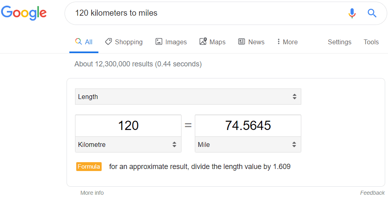Switch to the All results tab
Image resolution: width=388 pixels, height=202 pixels.
click(x=84, y=42)
